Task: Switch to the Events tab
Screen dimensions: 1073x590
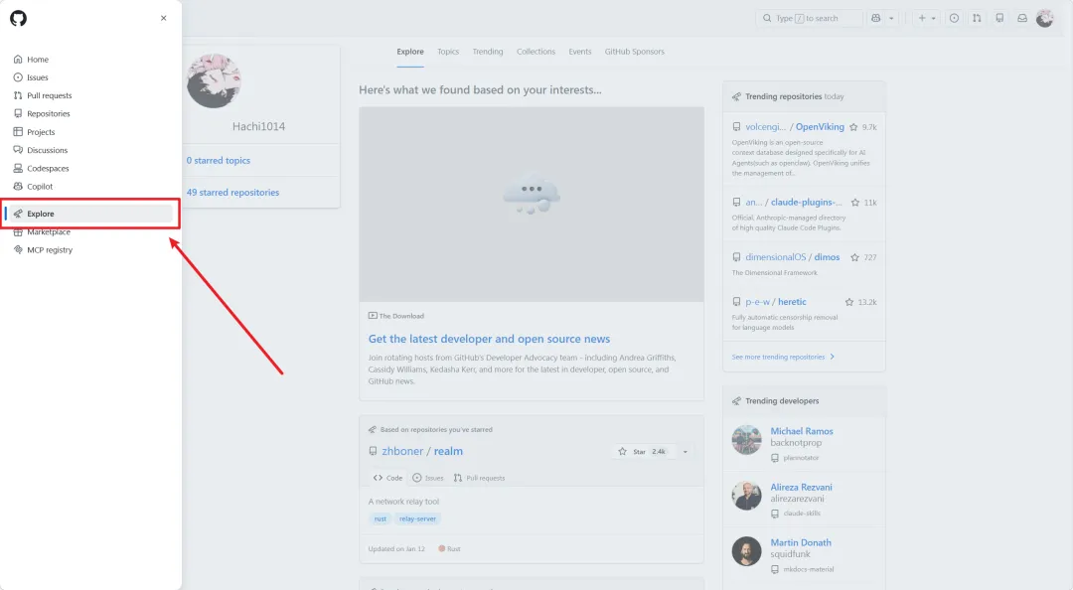Action: click(579, 52)
